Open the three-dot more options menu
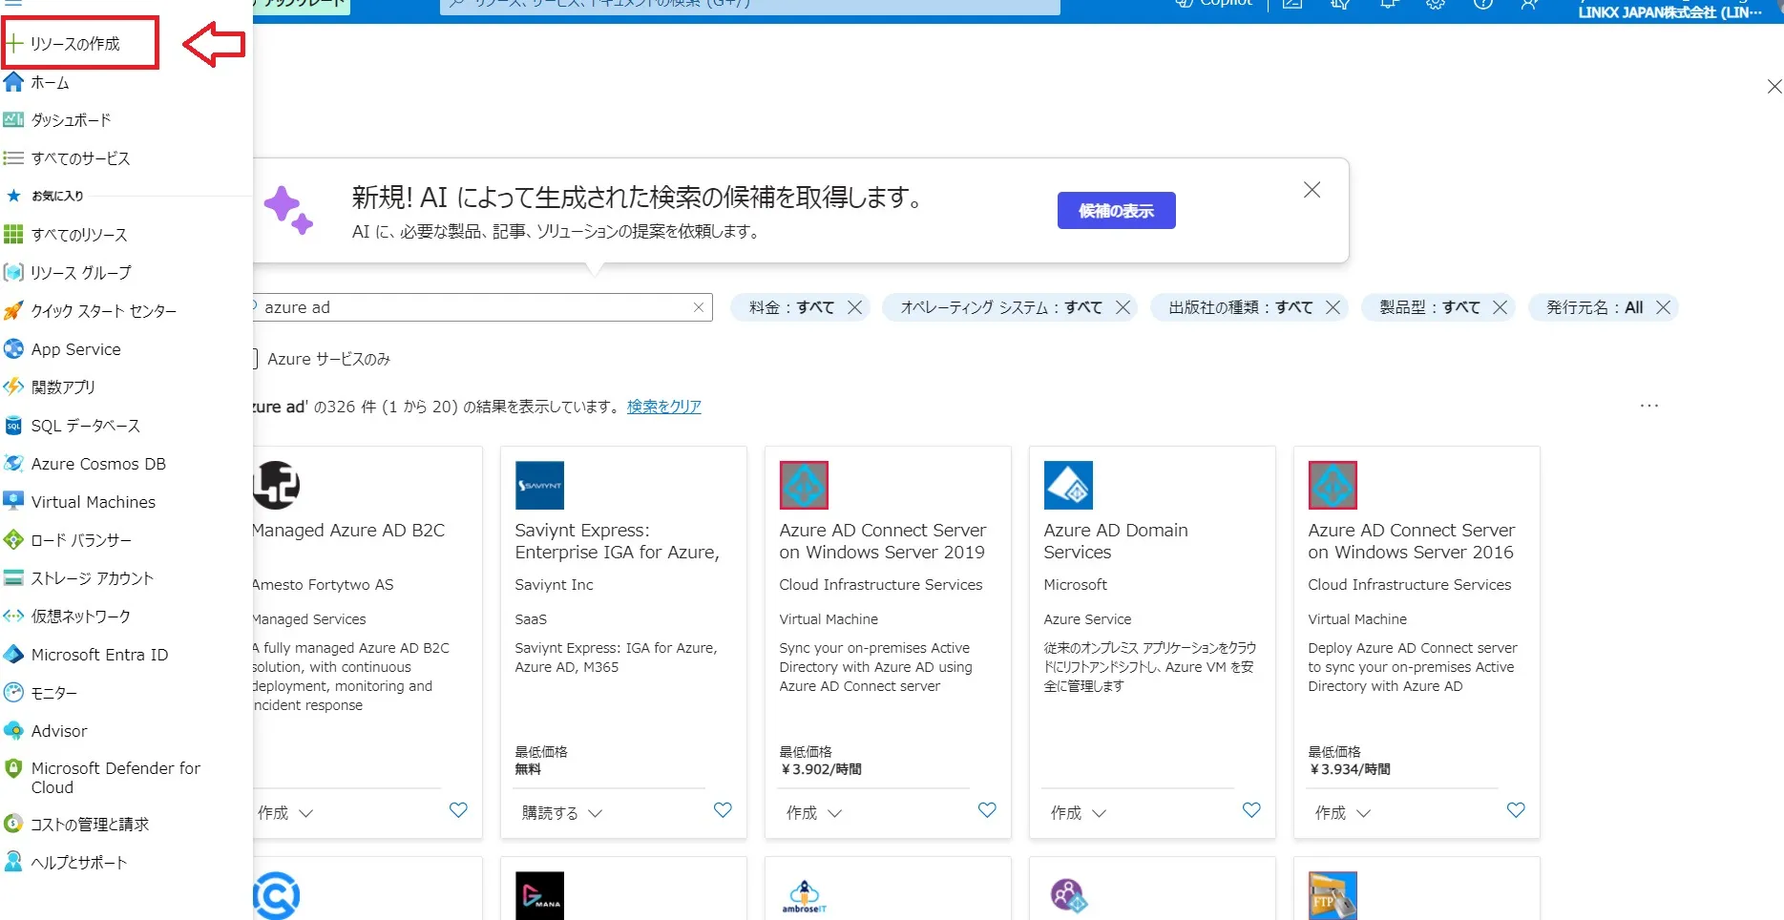 click(1649, 406)
